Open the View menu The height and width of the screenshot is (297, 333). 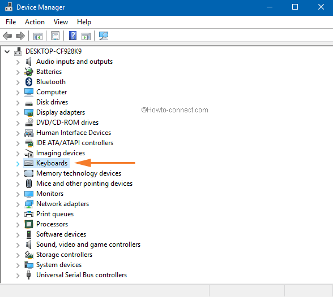pyautogui.click(x=61, y=22)
